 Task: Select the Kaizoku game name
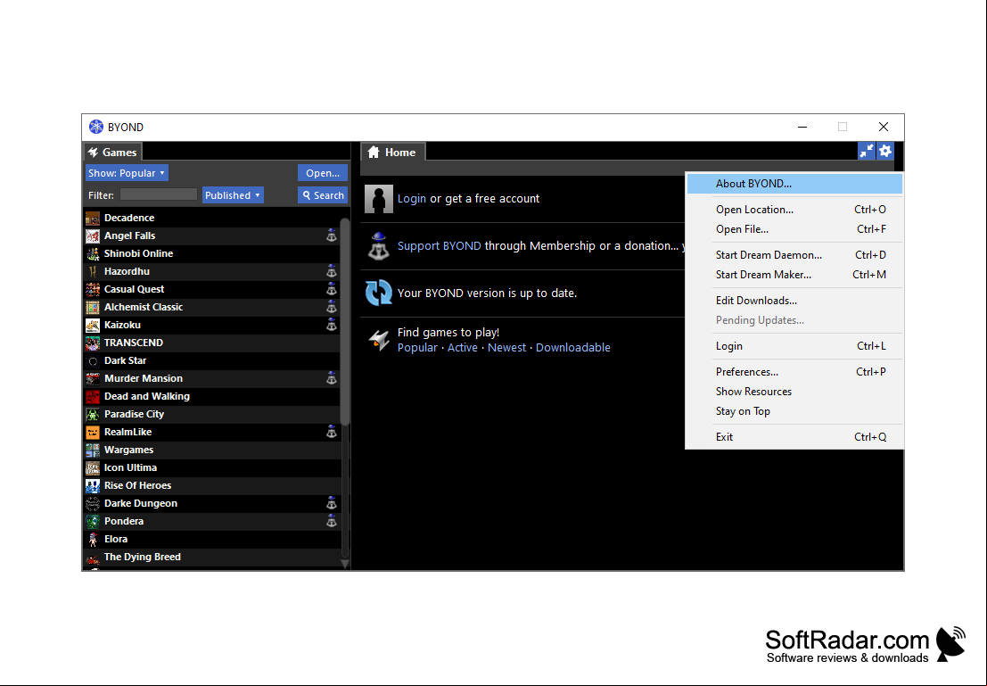(122, 326)
